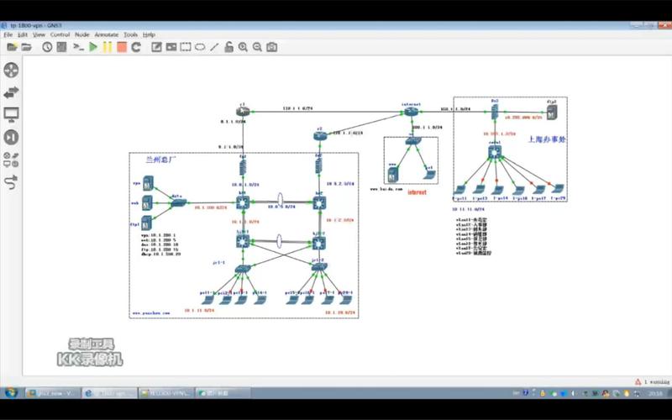Viewport: 672px width, 420px height.
Task: Toggle the add a link cable tool
Action: pos(11,181)
